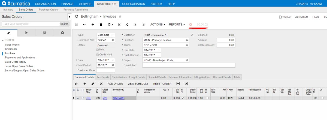
Task: Open the Type Cash Sale dropdown
Action: coord(113,35)
